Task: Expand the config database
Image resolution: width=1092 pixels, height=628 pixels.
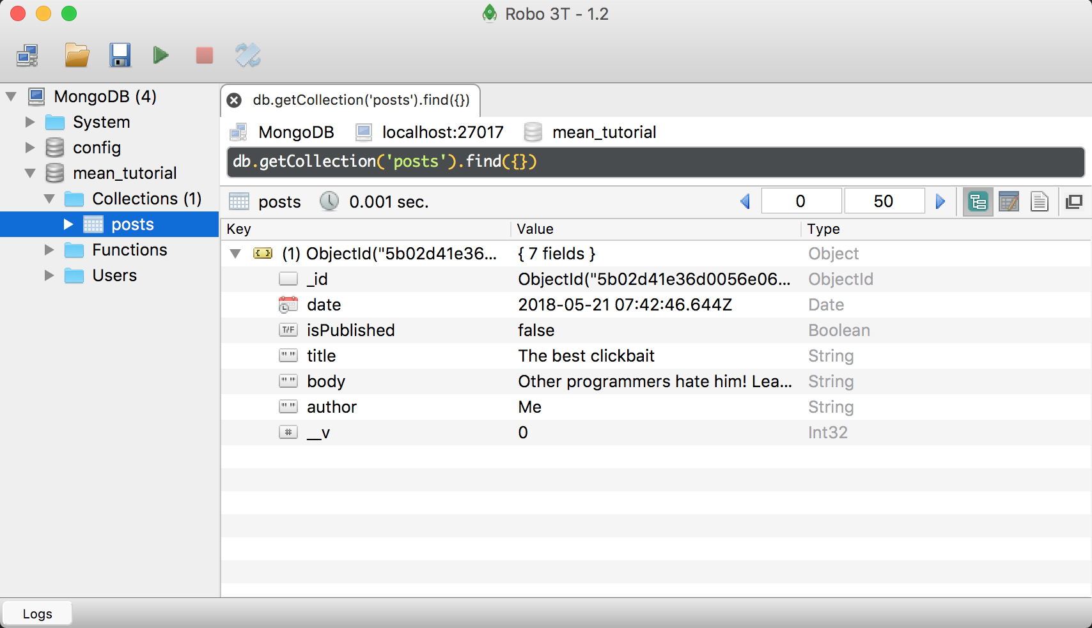Action: [30, 148]
